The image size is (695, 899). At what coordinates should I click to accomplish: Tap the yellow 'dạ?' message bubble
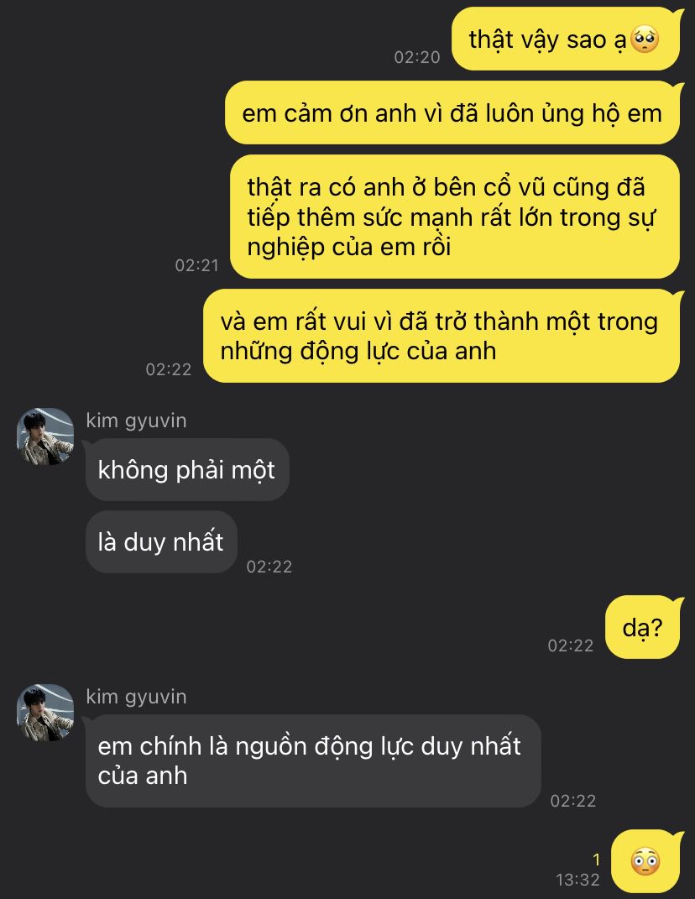(x=643, y=627)
